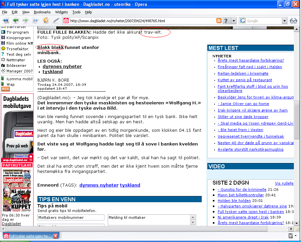301x242 pixels.
Task: Click the page vertical scrollbar down arrow
Action: click(296, 223)
